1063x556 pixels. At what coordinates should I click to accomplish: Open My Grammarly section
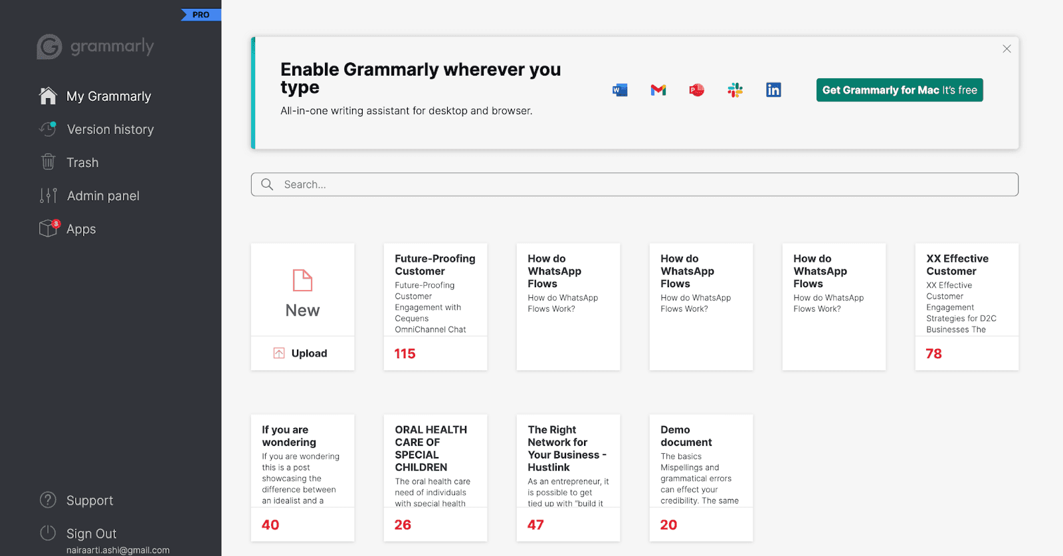click(x=109, y=96)
